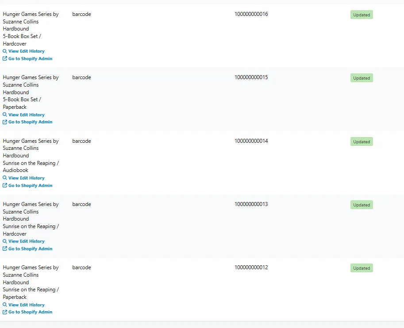Open View Edit History for Sunrise on the Reaping Hardcover
The width and height of the screenshot is (404, 328).
[x=26, y=241]
